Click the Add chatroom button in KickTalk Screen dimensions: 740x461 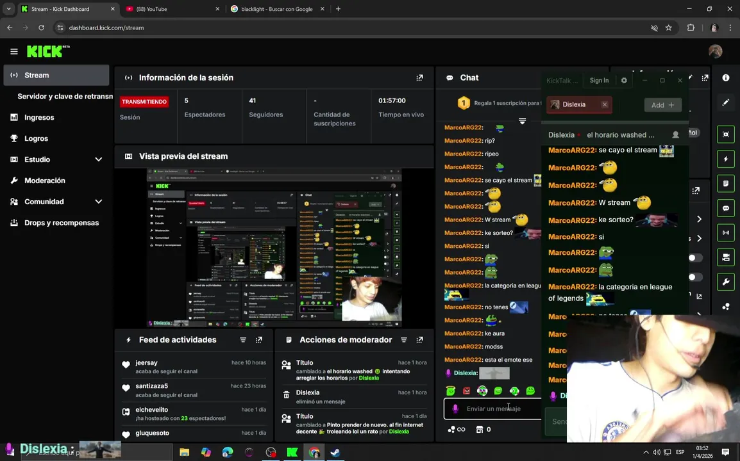[662, 105]
